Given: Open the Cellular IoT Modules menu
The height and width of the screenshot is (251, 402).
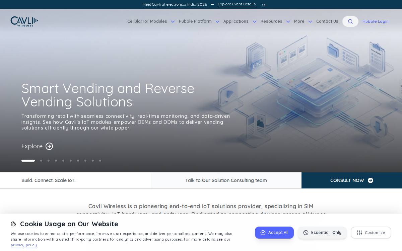Looking at the screenshot, I should pos(147,21).
